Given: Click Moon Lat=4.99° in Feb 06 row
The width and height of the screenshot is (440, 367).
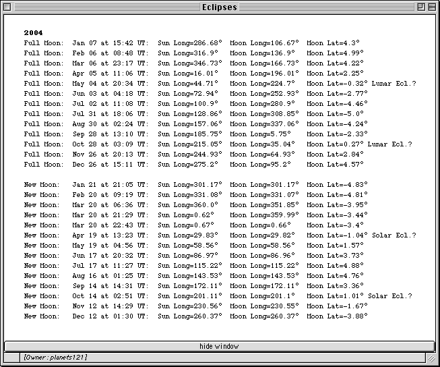Looking at the screenshot, I should pos(335,53).
